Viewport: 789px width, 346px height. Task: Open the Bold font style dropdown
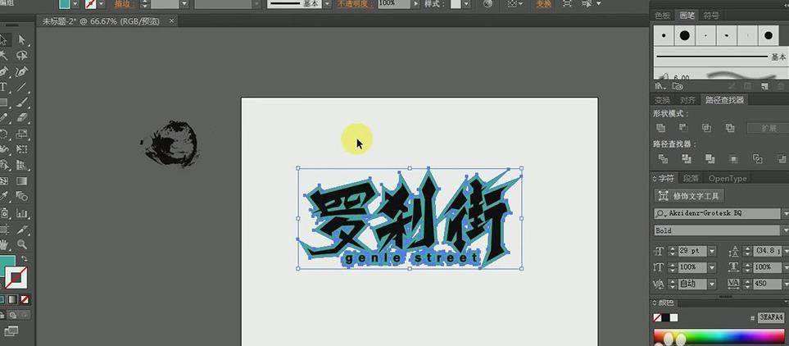click(783, 231)
